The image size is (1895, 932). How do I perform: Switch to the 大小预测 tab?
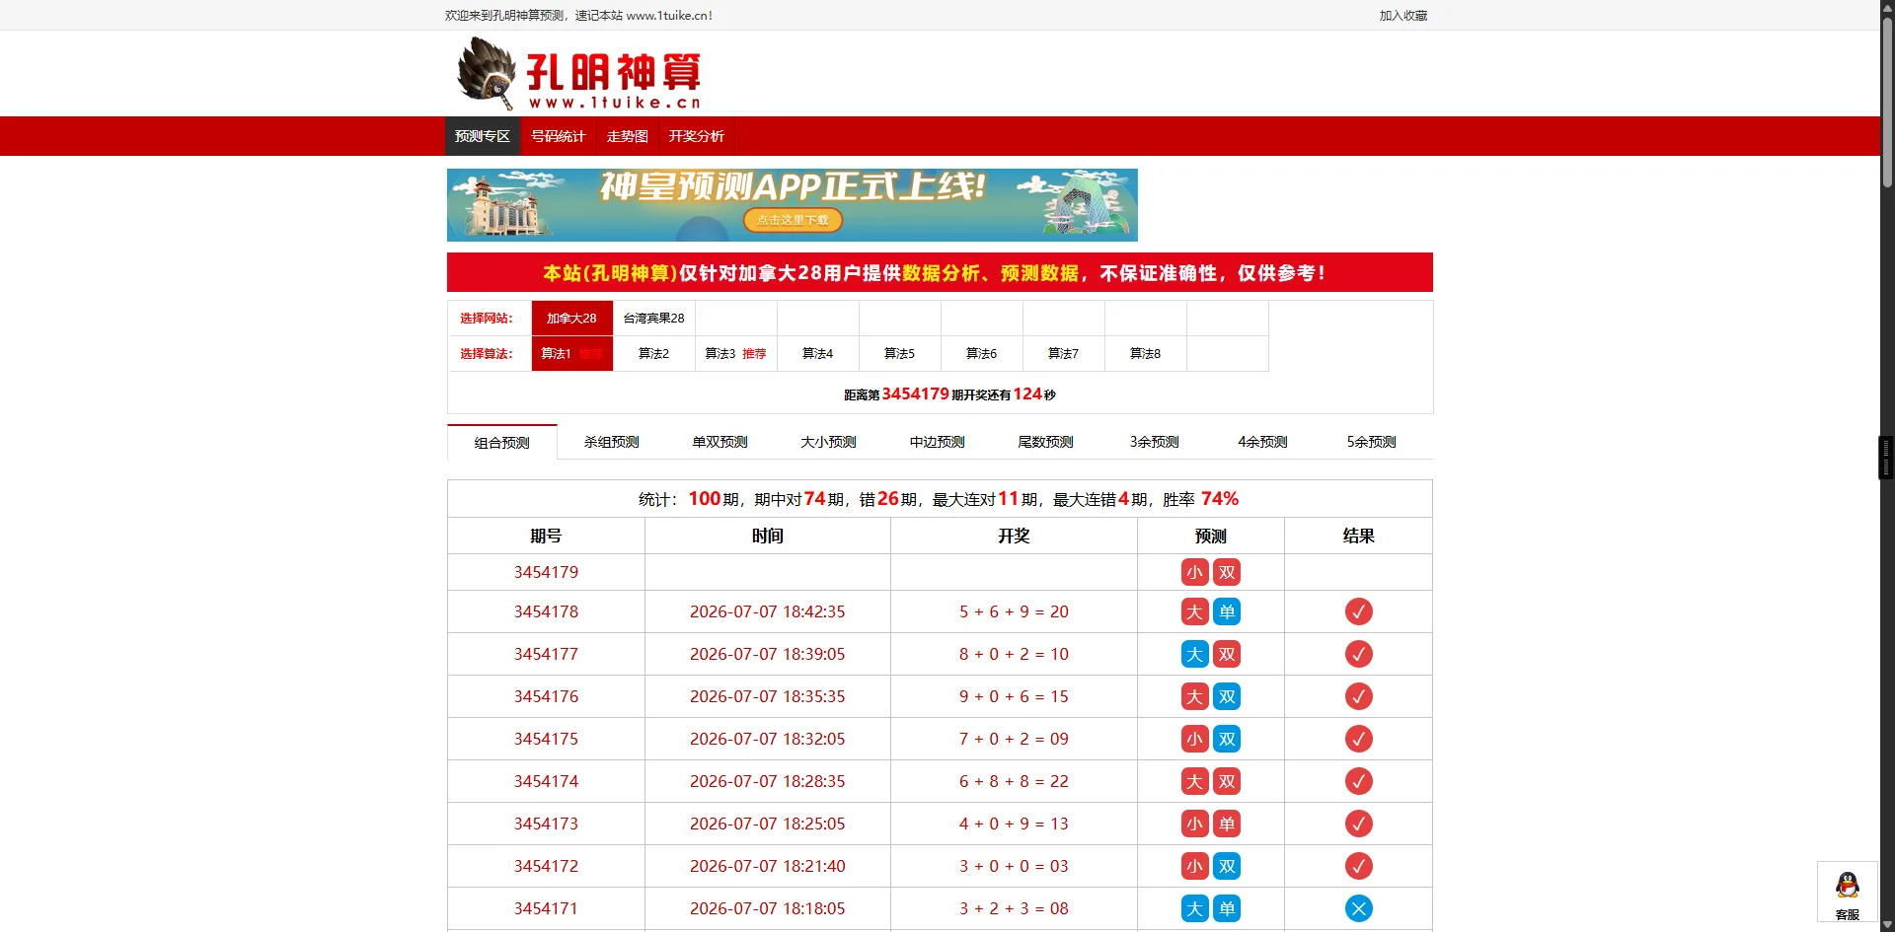(x=829, y=442)
